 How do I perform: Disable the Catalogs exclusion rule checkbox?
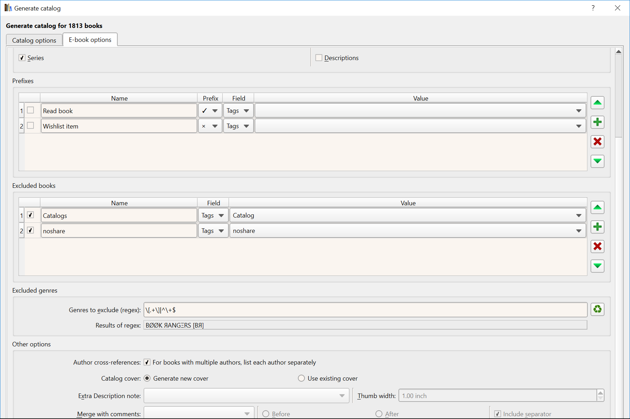(x=31, y=215)
